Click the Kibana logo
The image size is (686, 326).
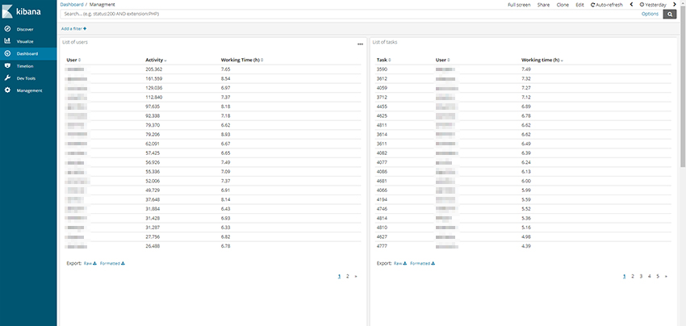[x=26, y=10]
